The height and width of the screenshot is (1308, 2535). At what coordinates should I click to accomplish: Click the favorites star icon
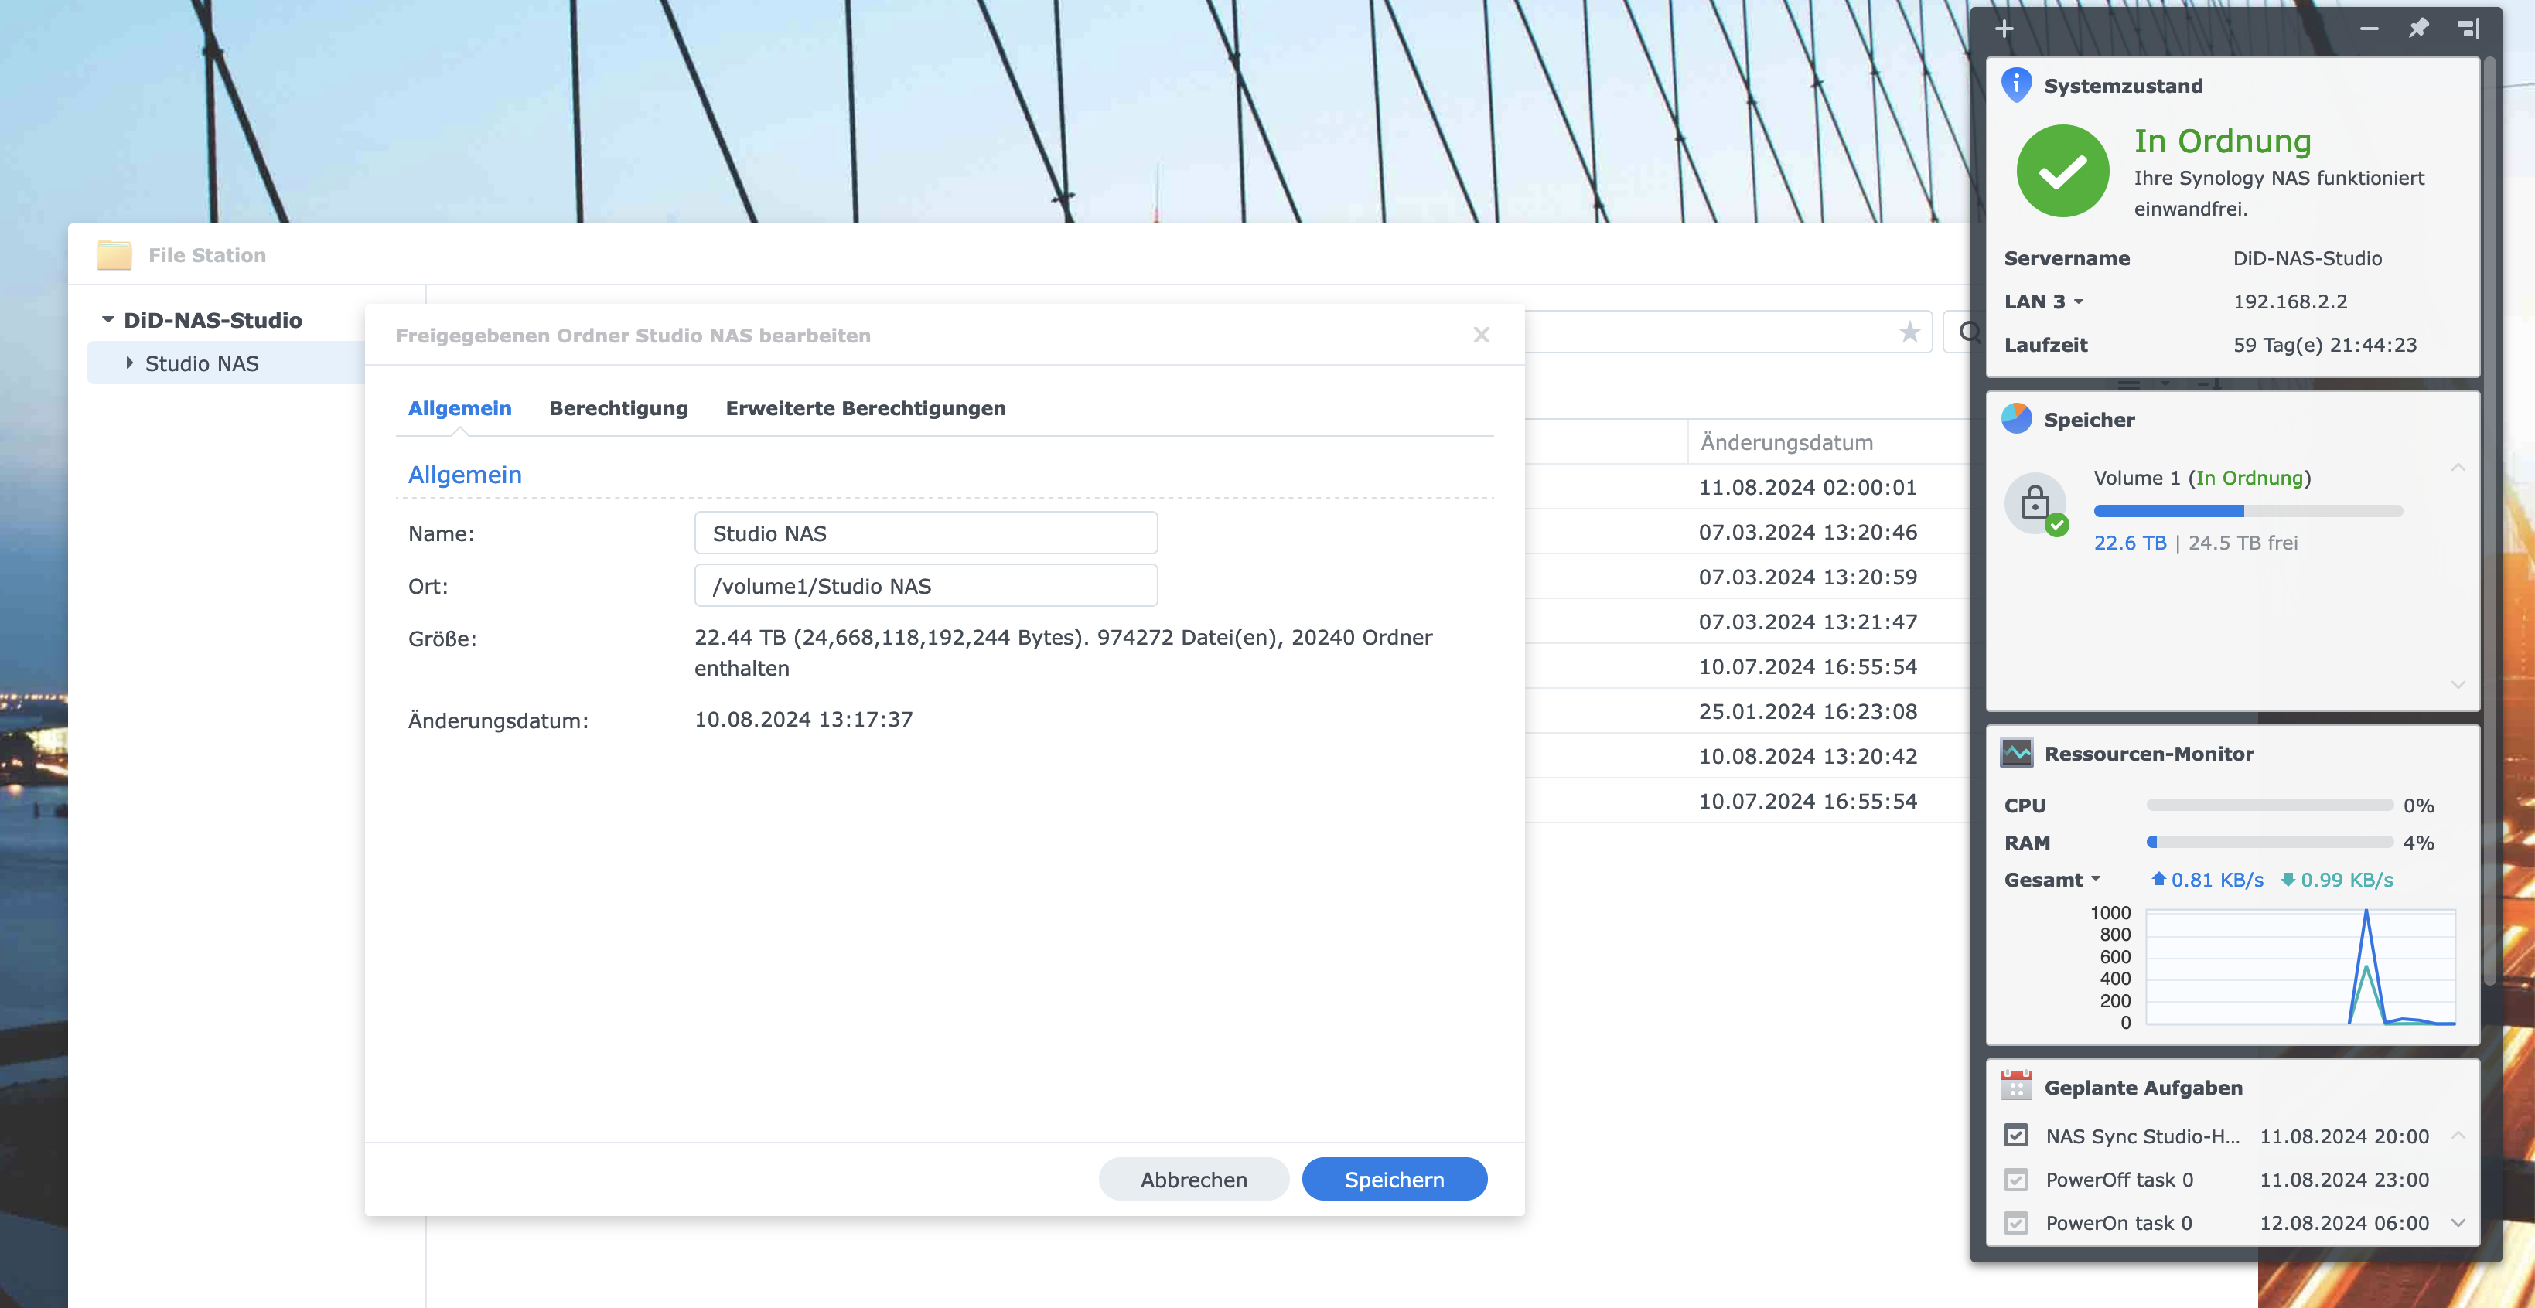click(1909, 332)
